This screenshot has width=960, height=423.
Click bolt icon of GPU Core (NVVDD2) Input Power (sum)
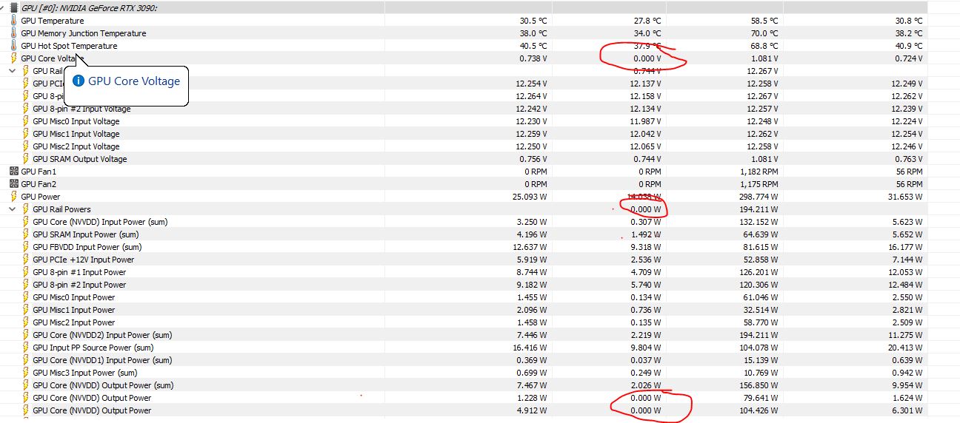pos(26,335)
